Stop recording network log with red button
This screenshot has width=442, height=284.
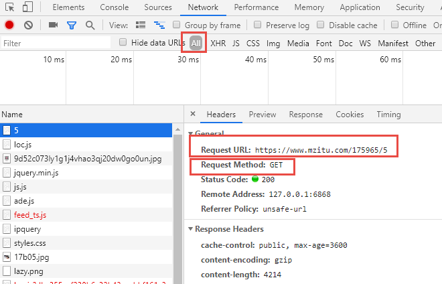pyautogui.click(x=9, y=25)
